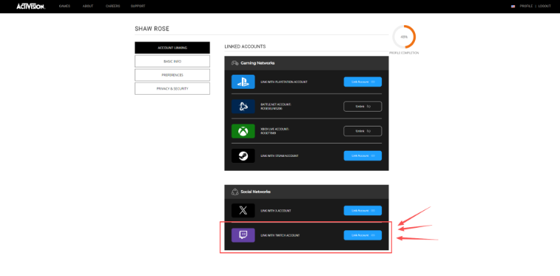Click the PlayStation logo icon

[243, 82]
